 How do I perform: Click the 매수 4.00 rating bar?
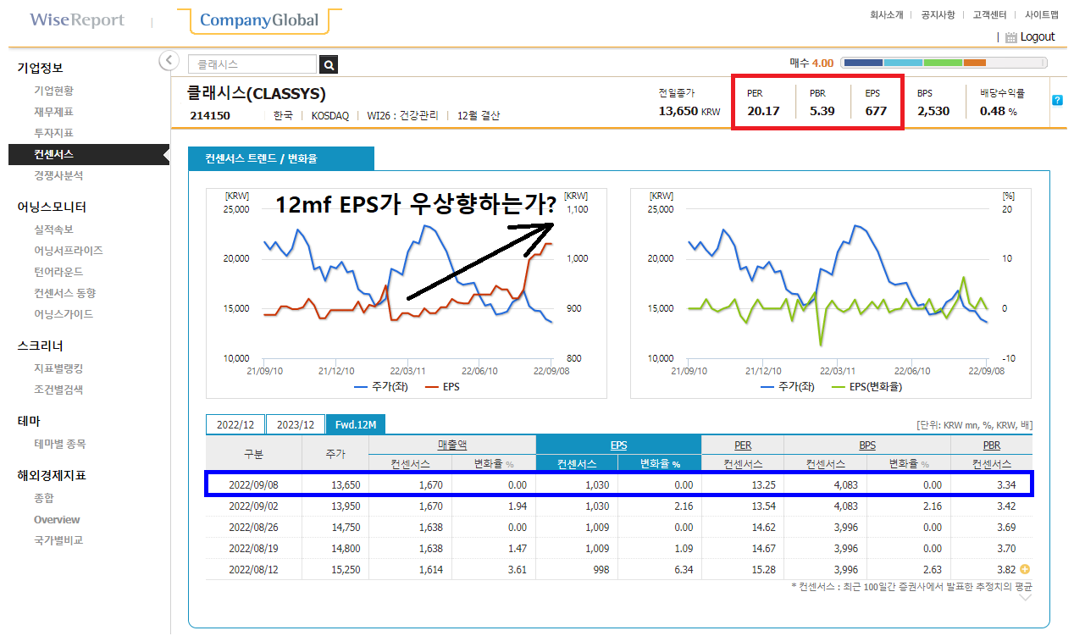point(945,63)
